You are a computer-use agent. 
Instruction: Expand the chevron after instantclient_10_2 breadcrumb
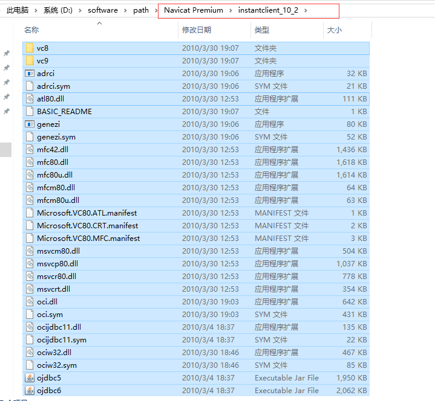[x=306, y=10]
